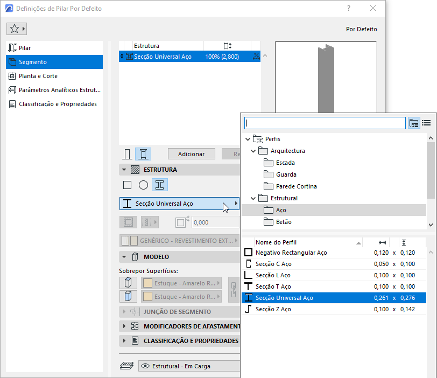This screenshot has height=378, width=437.
Task: Collapse the Arquitectura folder
Action: pyautogui.click(x=253, y=151)
